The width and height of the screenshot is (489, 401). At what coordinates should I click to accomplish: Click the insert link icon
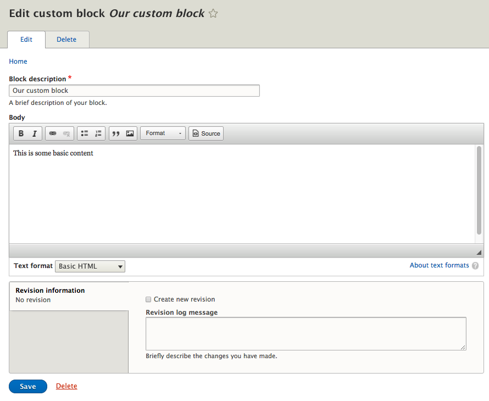[53, 133]
